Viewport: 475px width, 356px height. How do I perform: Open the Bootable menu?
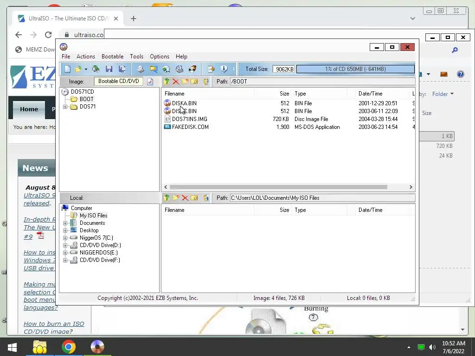click(x=112, y=56)
